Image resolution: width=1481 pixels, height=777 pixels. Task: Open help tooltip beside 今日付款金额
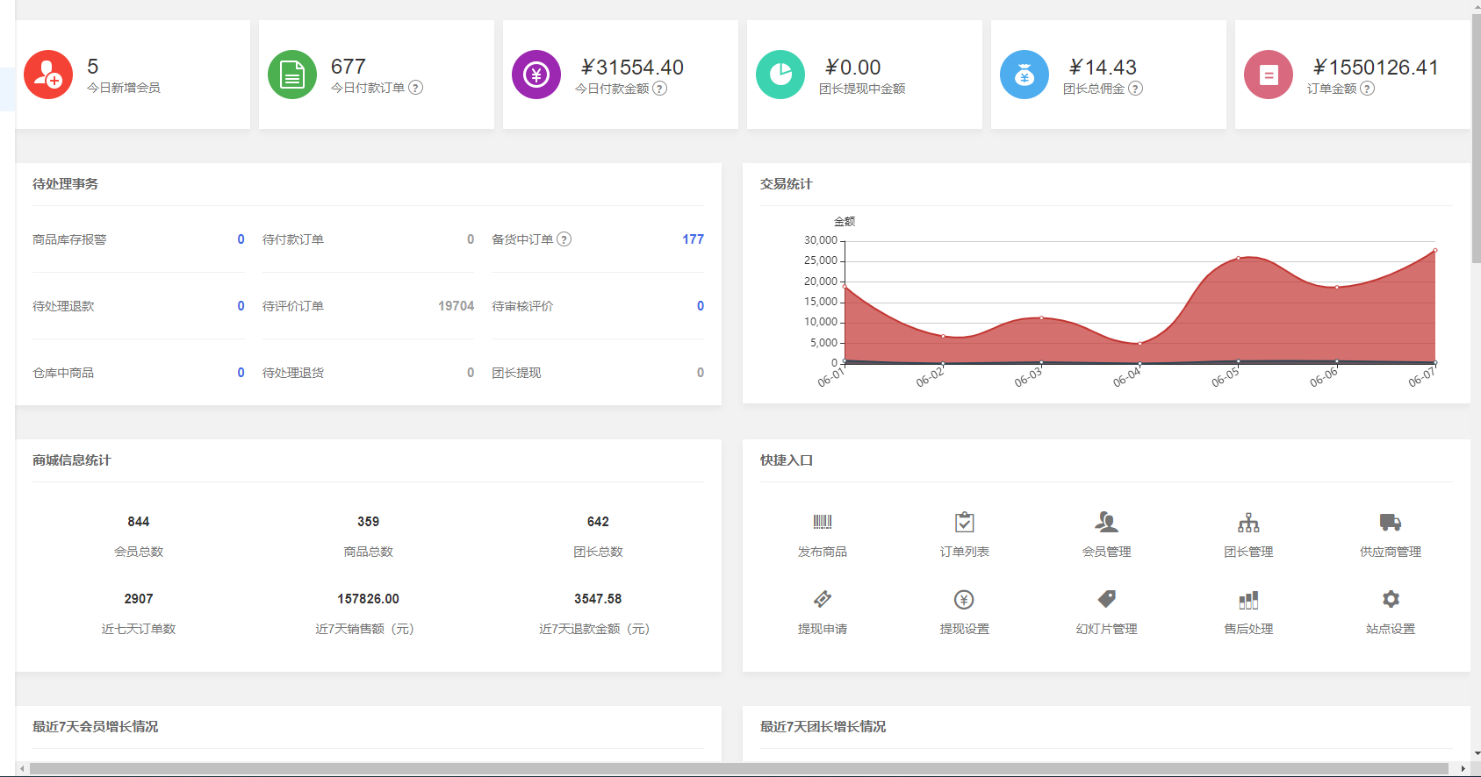point(660,89)
